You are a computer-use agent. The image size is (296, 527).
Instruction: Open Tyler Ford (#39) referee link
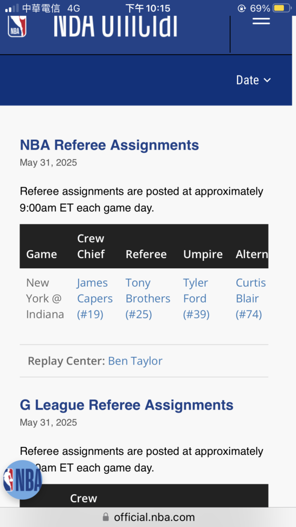(x=196, y=298)
